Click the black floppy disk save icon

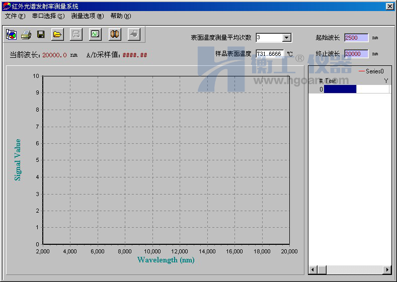(41, 35)
